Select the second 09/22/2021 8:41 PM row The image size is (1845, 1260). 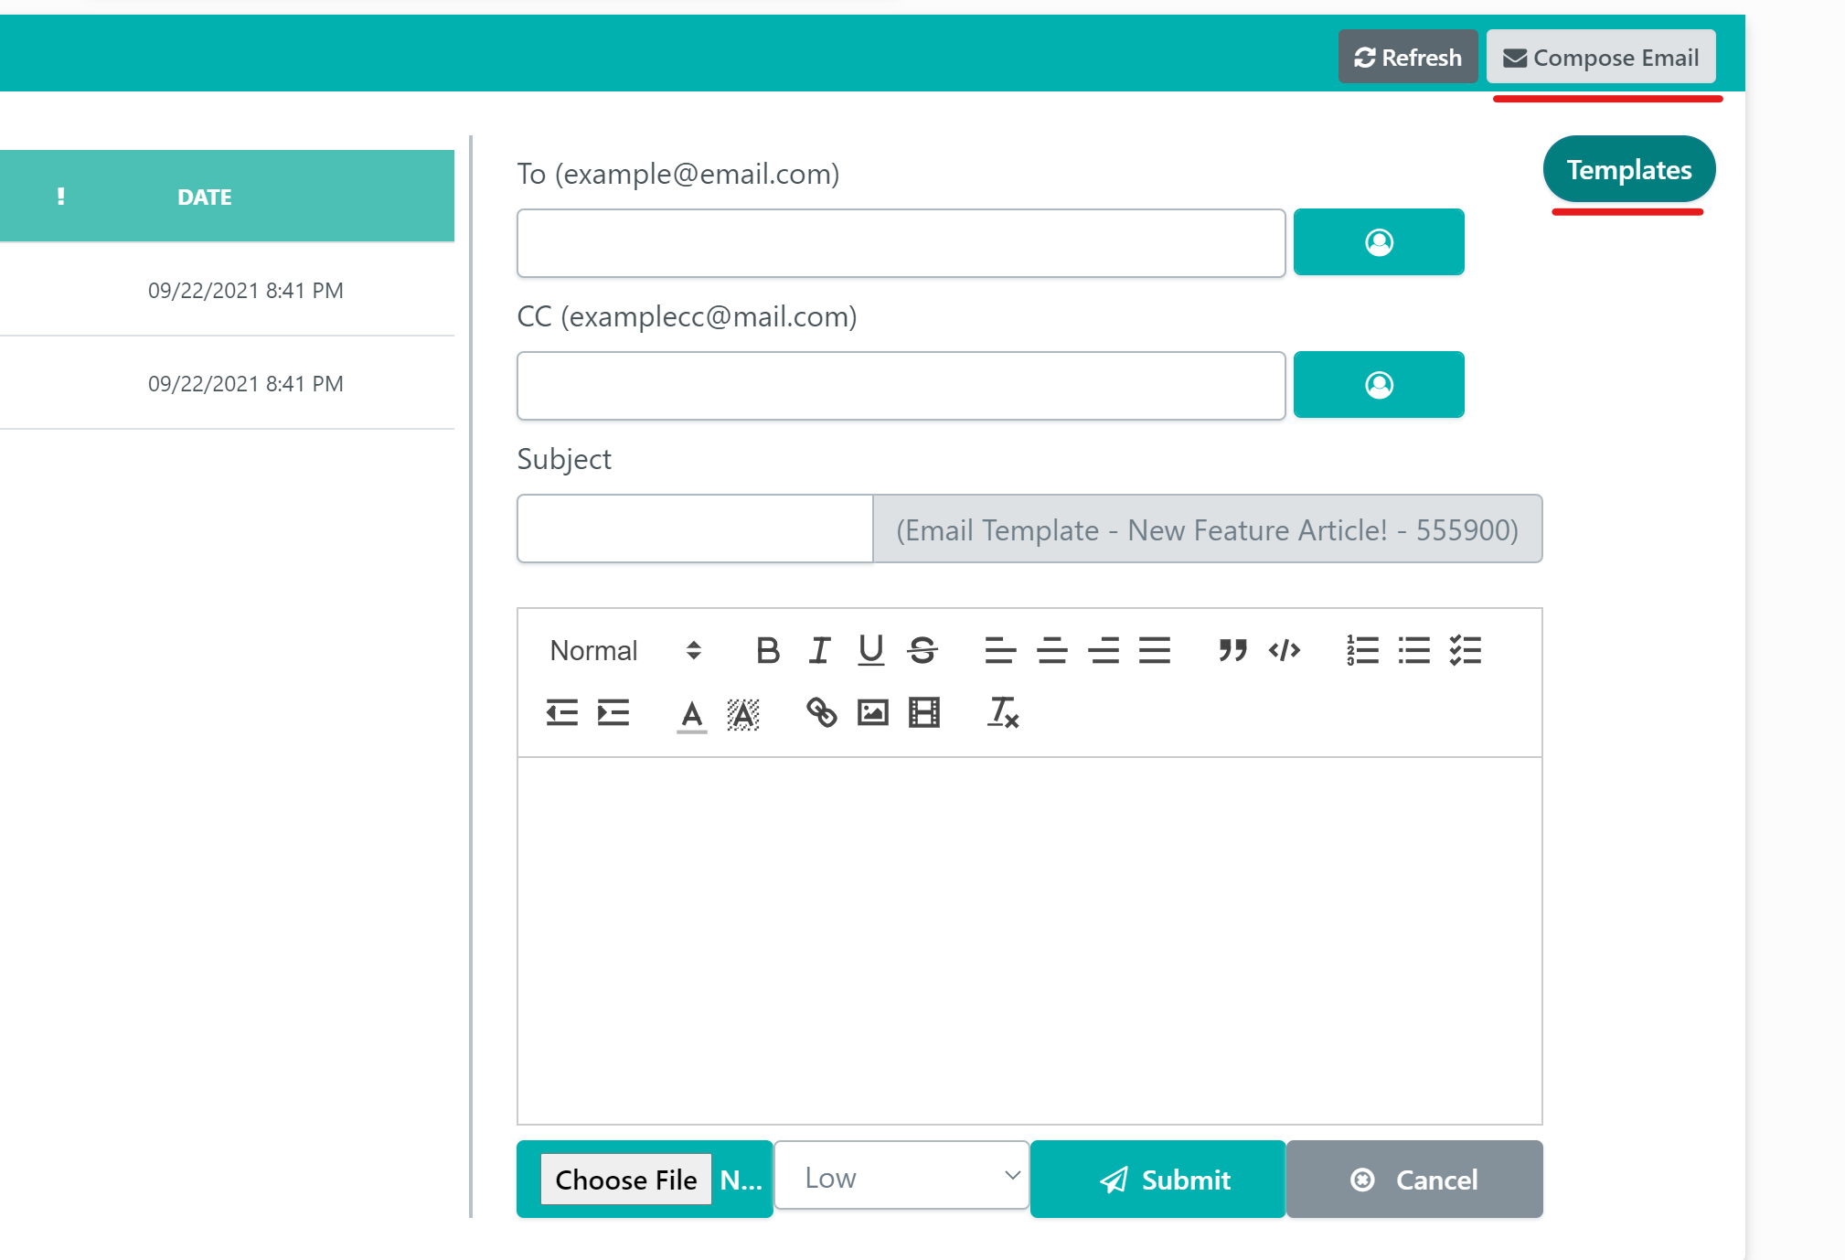[227, 383]
